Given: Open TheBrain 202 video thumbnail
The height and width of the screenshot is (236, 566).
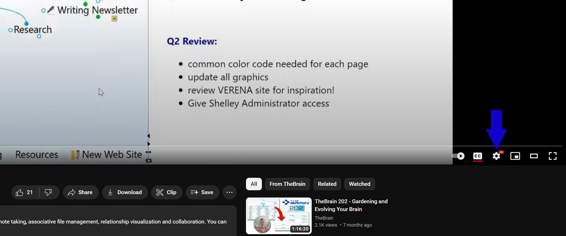Looking at the screenshot, I should click(x=279, y=216).
